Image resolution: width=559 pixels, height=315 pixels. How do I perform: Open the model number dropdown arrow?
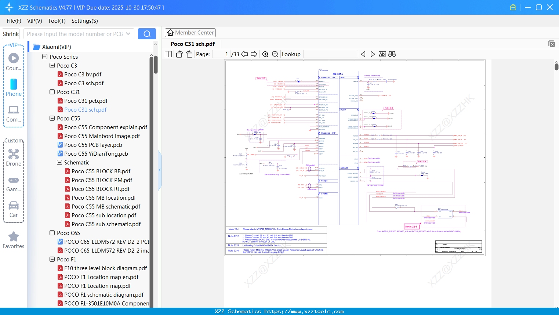pos(128,34)
